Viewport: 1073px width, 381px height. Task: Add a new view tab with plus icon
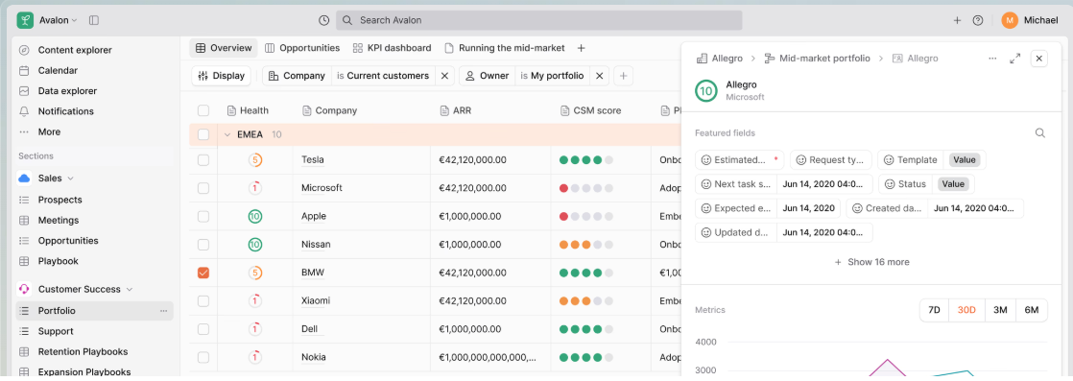pyautogui.click(x=581, y=48)
